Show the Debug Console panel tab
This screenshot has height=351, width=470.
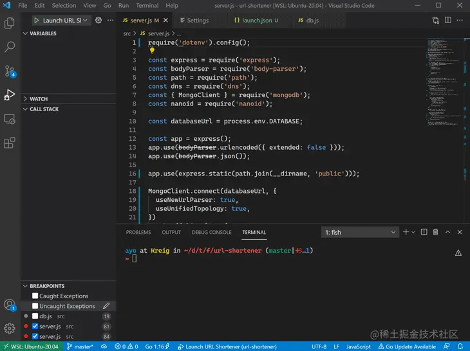(x=211, y=232)
